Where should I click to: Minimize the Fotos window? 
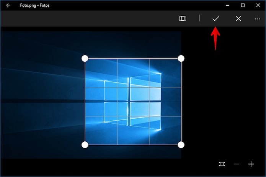(x=227, y=5)
